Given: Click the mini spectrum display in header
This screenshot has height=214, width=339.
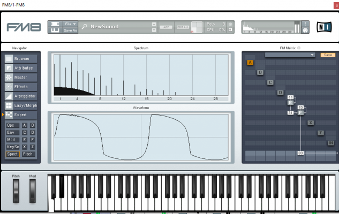Looking at the screenshot, I should [x=268, y=27].
